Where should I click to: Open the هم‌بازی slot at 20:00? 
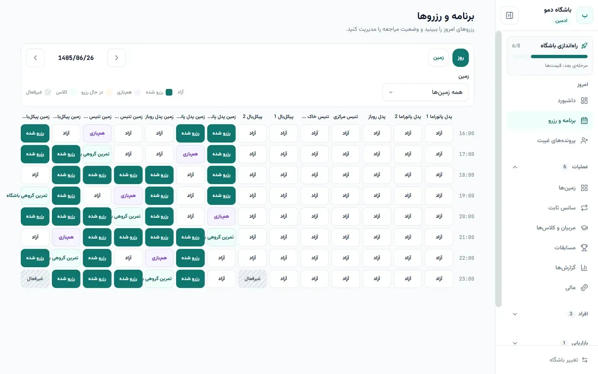221,217
